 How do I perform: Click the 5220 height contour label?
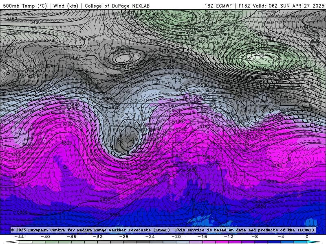pos(263,41)
